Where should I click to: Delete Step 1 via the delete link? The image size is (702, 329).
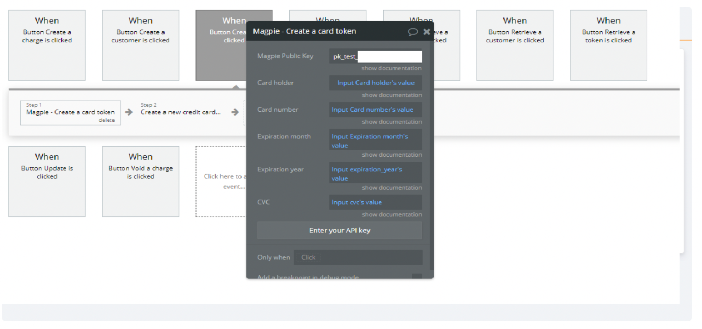(107, 120)
